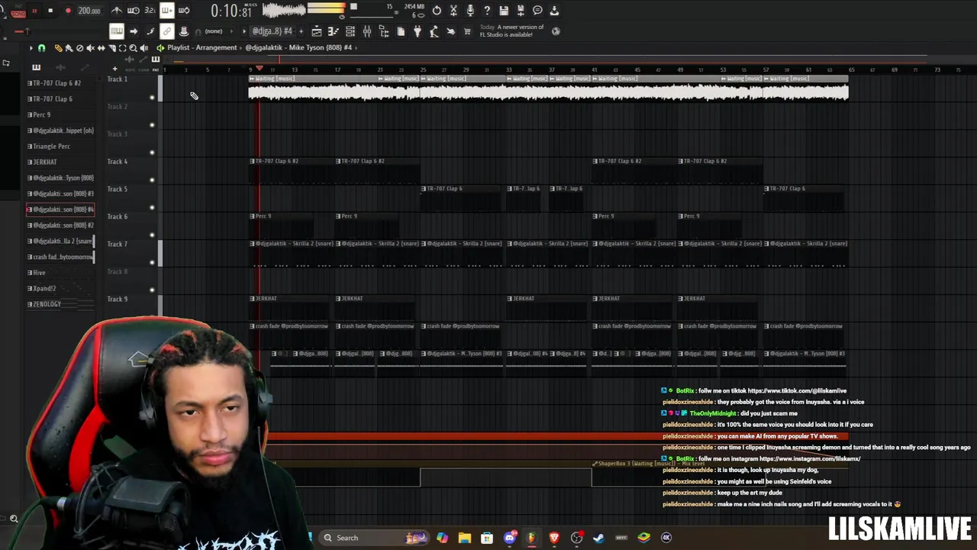Click the globe online news icon
The height and width of the screenshot is (550, 977).
556,31
